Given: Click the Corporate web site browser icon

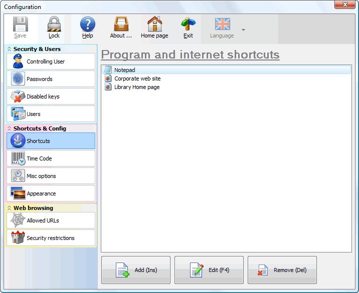Looking at the screenshot, I should tap(108, 78).
